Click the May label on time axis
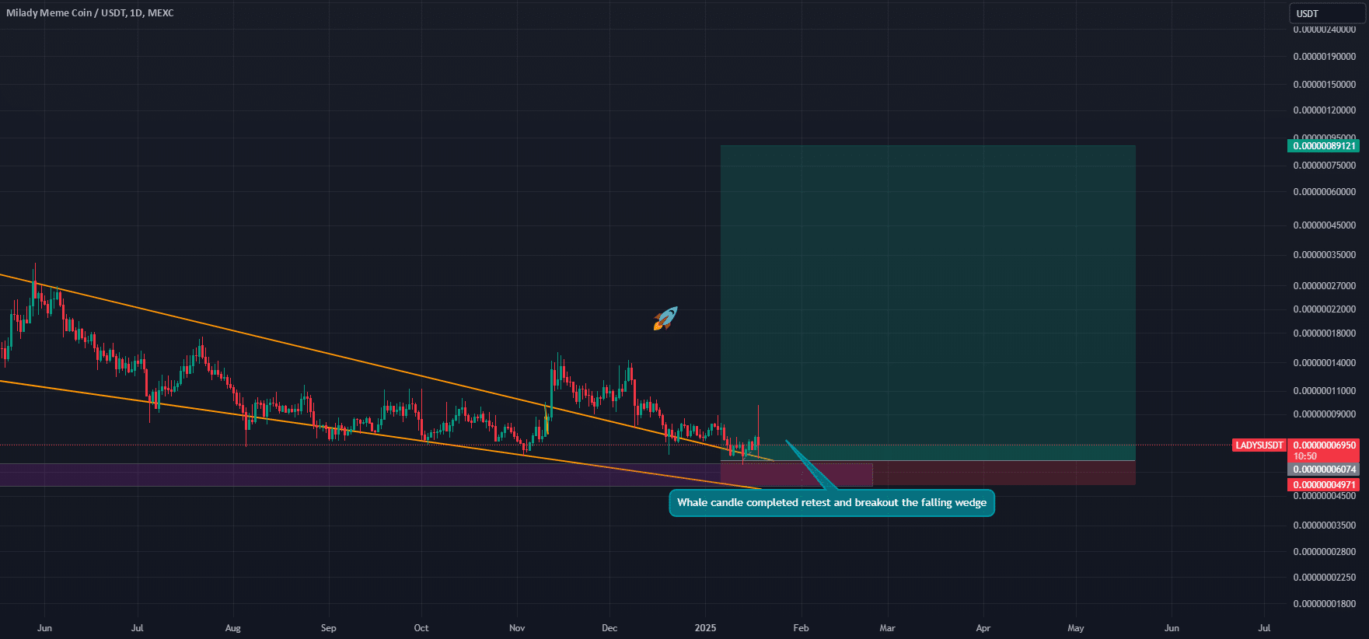The width and height of the screenshot is (1369, 639). click(1076, 628)
